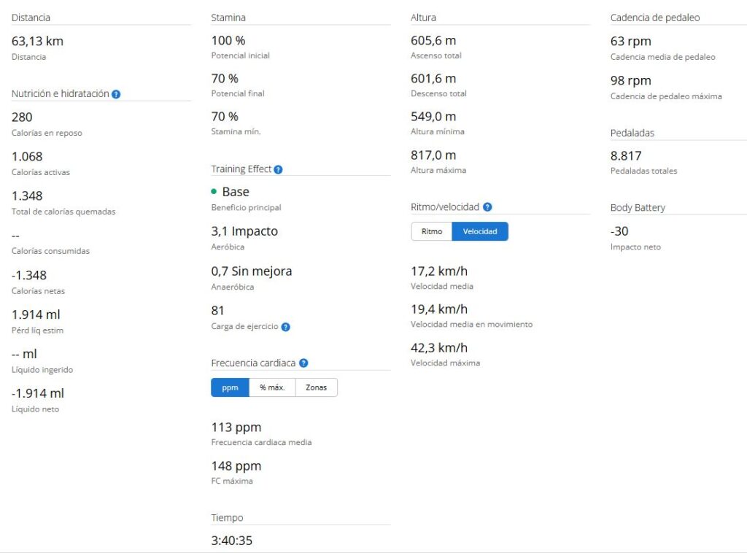Switch heart rate view to % máx.
This screenshot has height=553, width=747.
(272, 387)
